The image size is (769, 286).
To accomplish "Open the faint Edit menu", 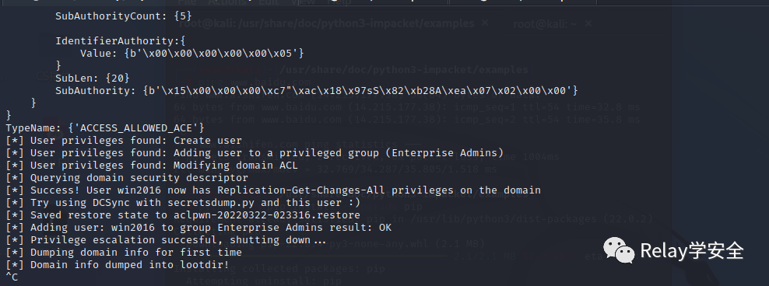I will pyautogui.click(x=269, y=2).
